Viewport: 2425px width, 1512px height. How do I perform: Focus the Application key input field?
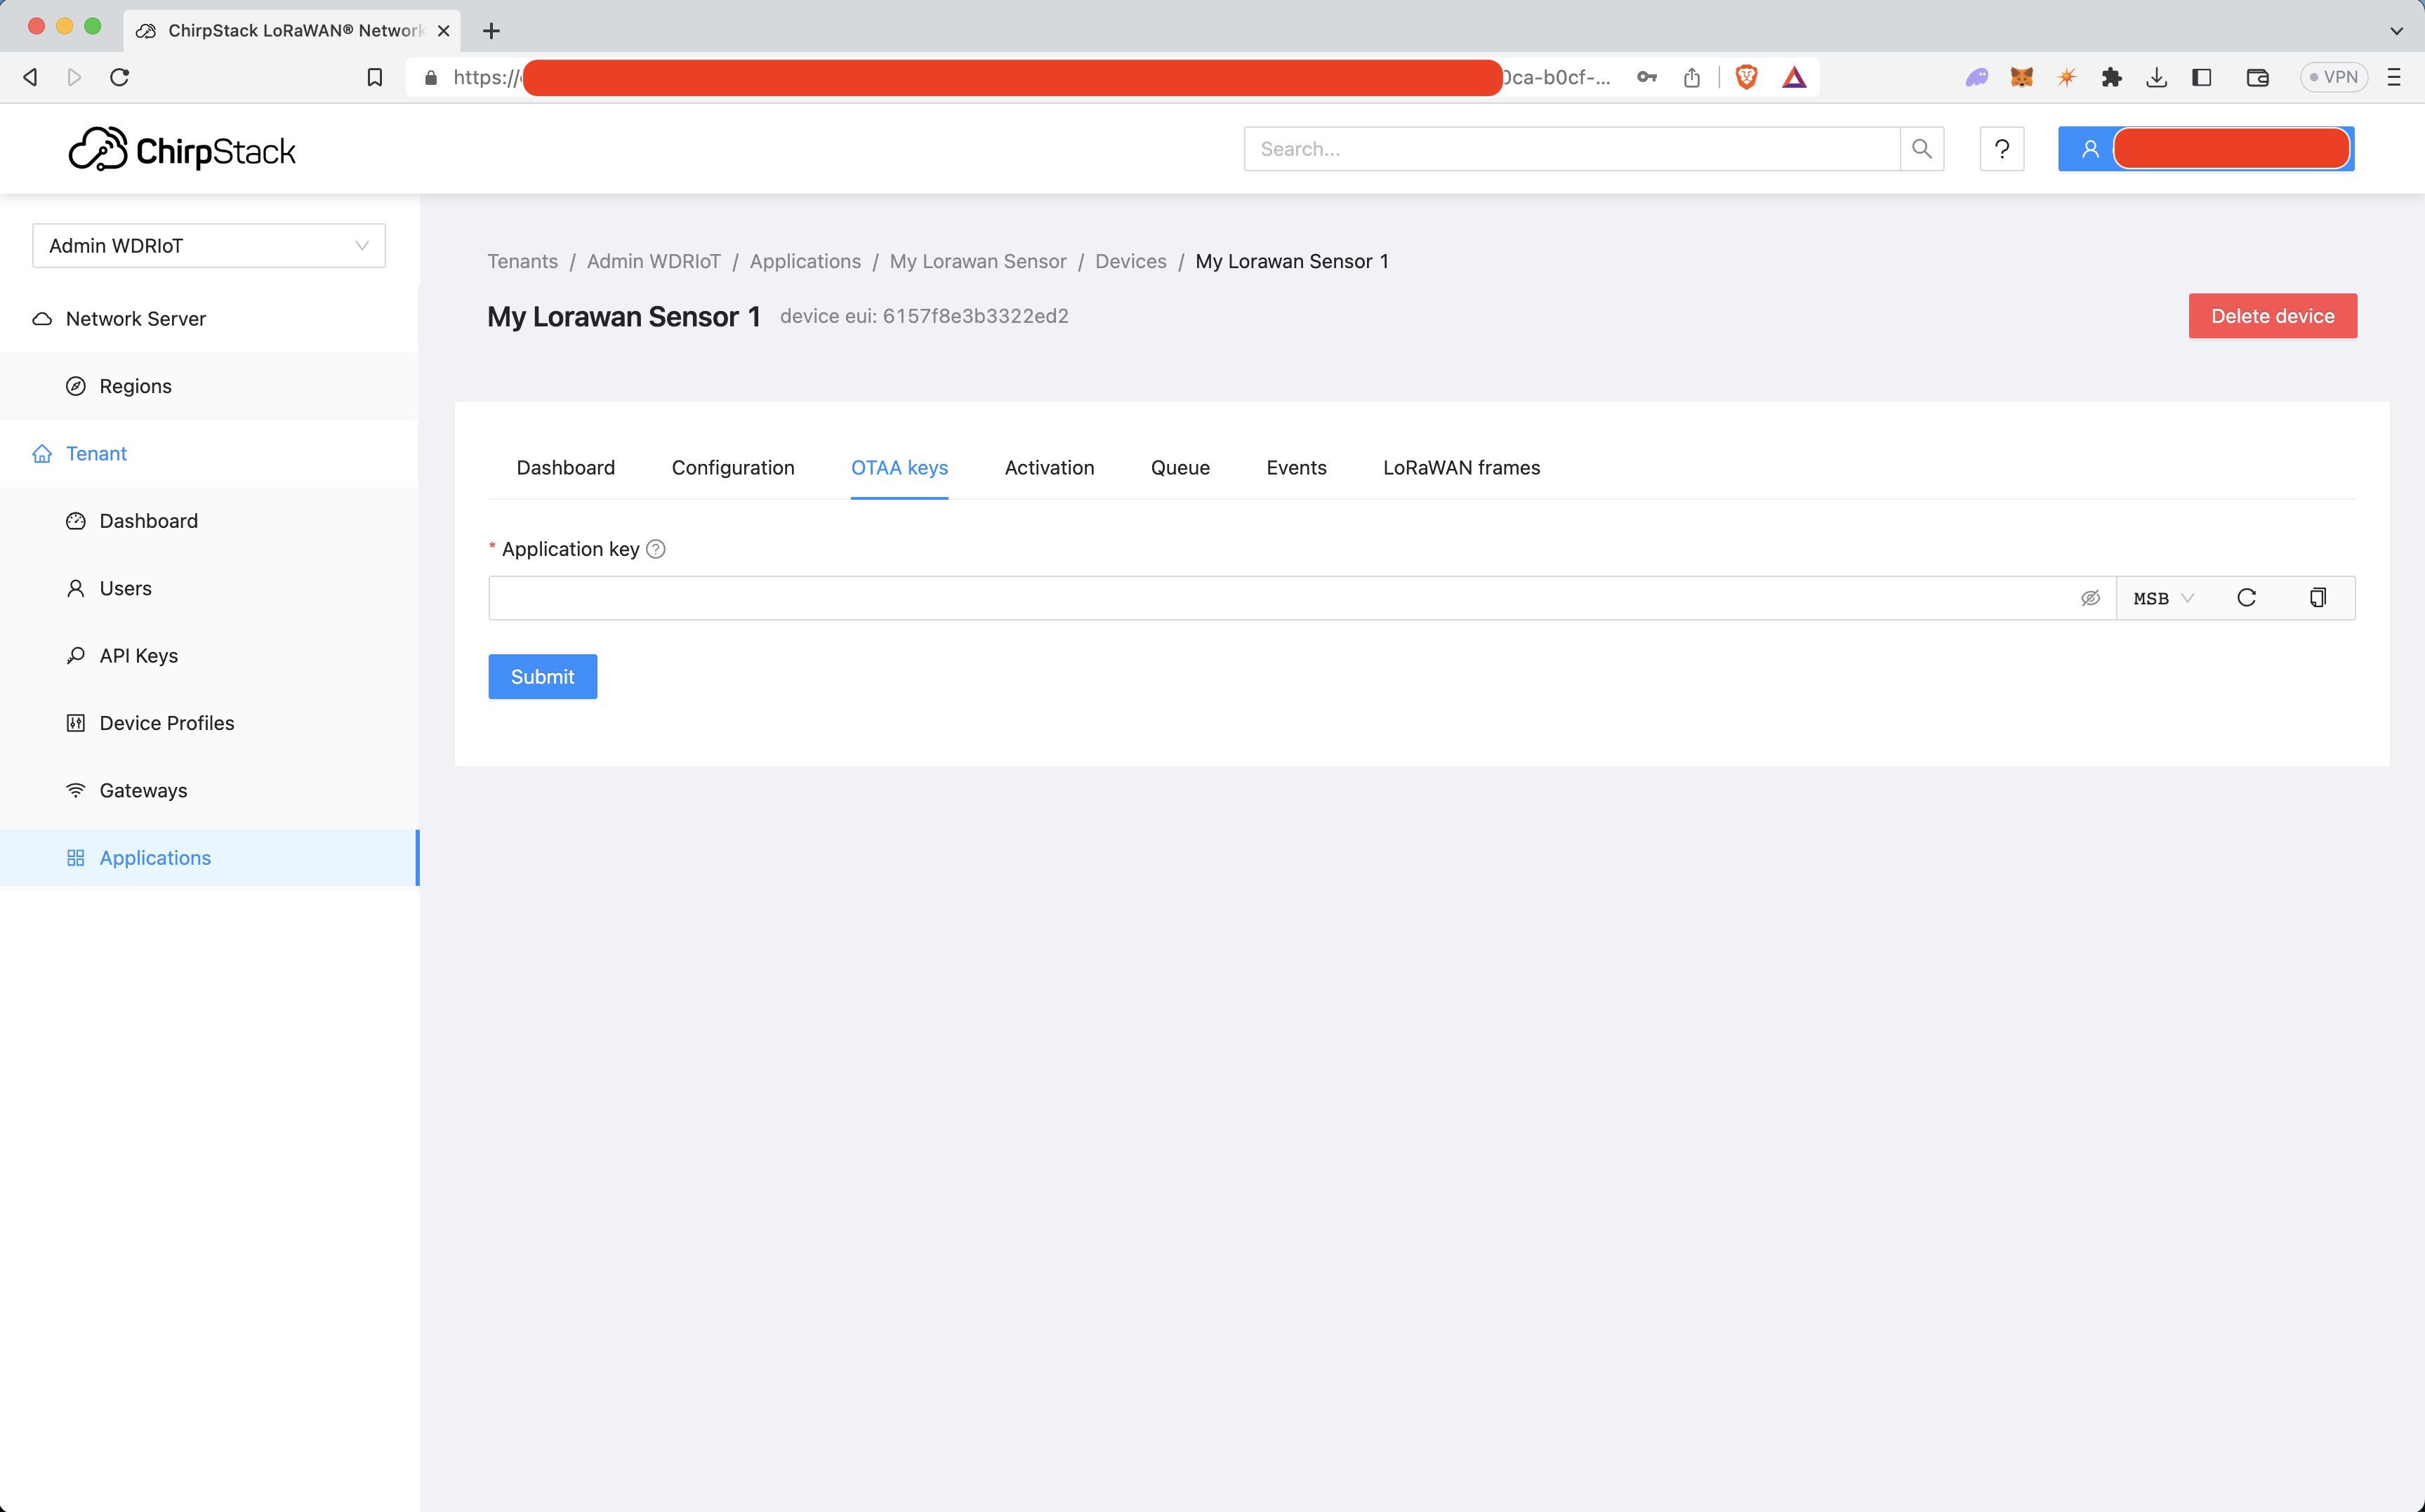pyautogui.click(x=1280, y=598)
